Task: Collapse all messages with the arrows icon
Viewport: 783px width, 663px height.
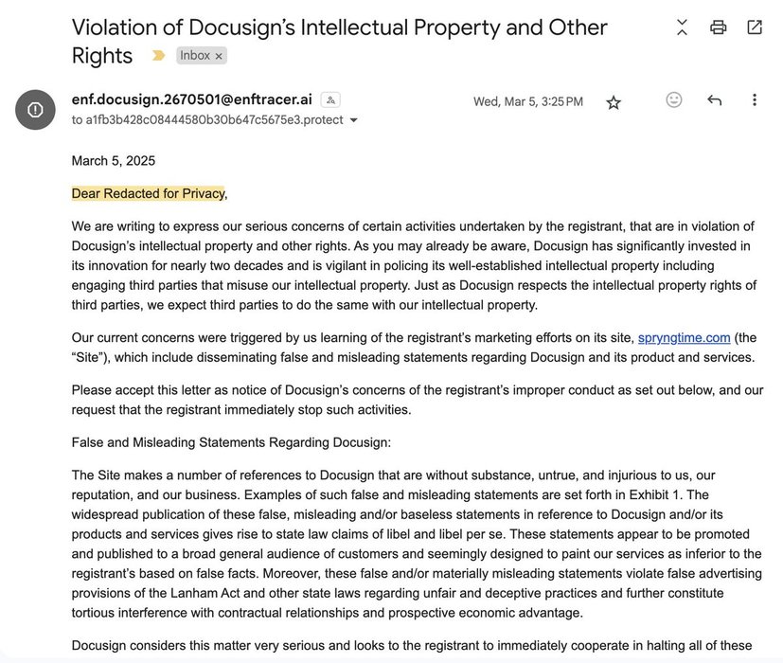Action: [682, 27]
